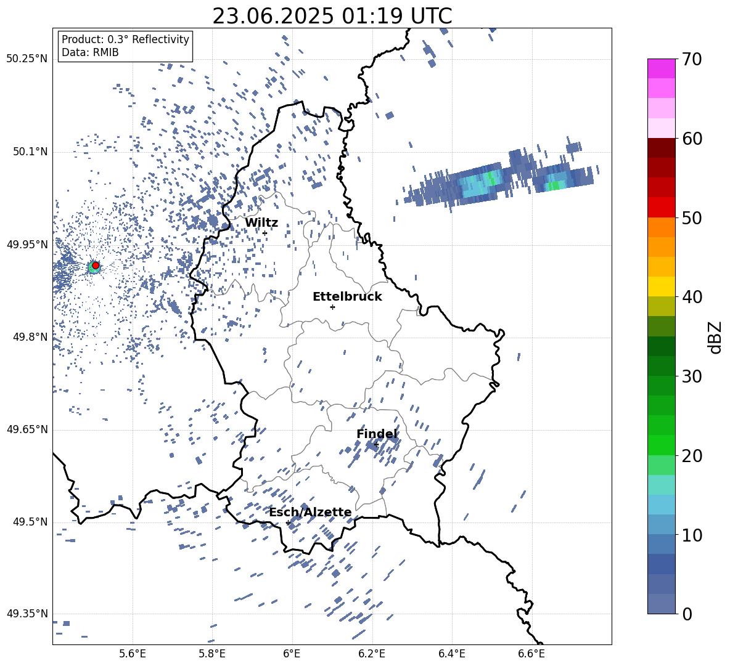Click the 49.8°N latitude tick label
Image resolution: width=730 pixels, height=666 pixels.
click(x=31, y=337)
